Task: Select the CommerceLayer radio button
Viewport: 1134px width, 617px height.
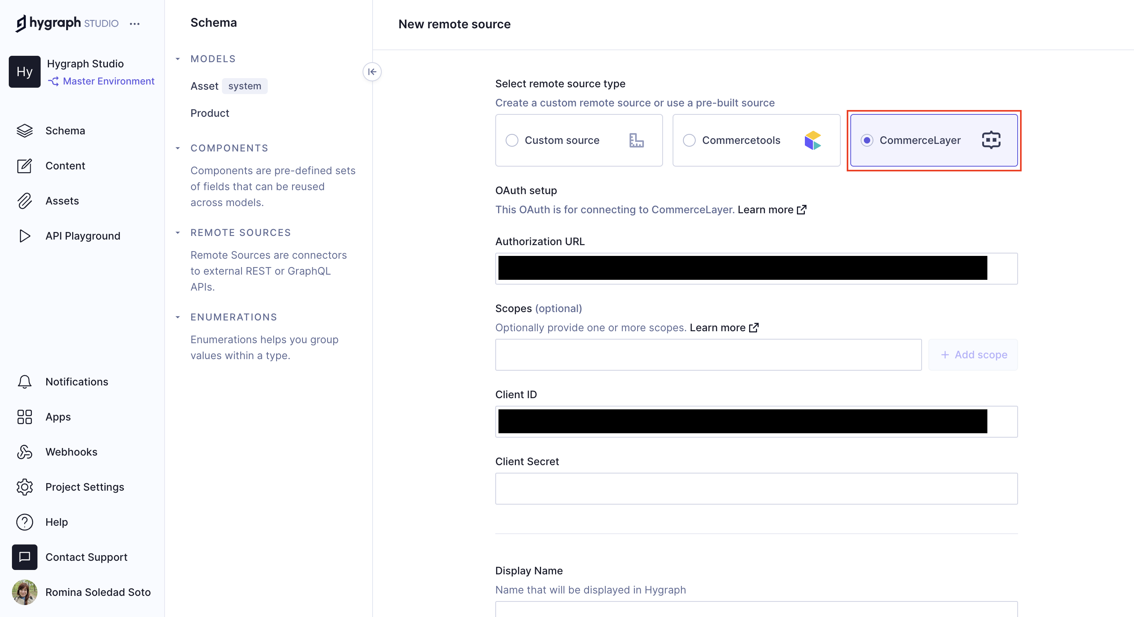Action: [866, 140]
